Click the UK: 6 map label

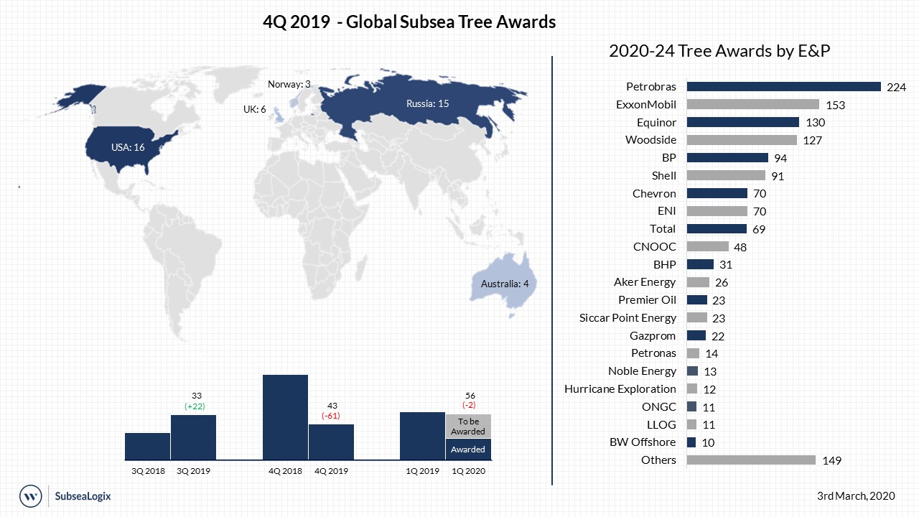pos(254,109)
